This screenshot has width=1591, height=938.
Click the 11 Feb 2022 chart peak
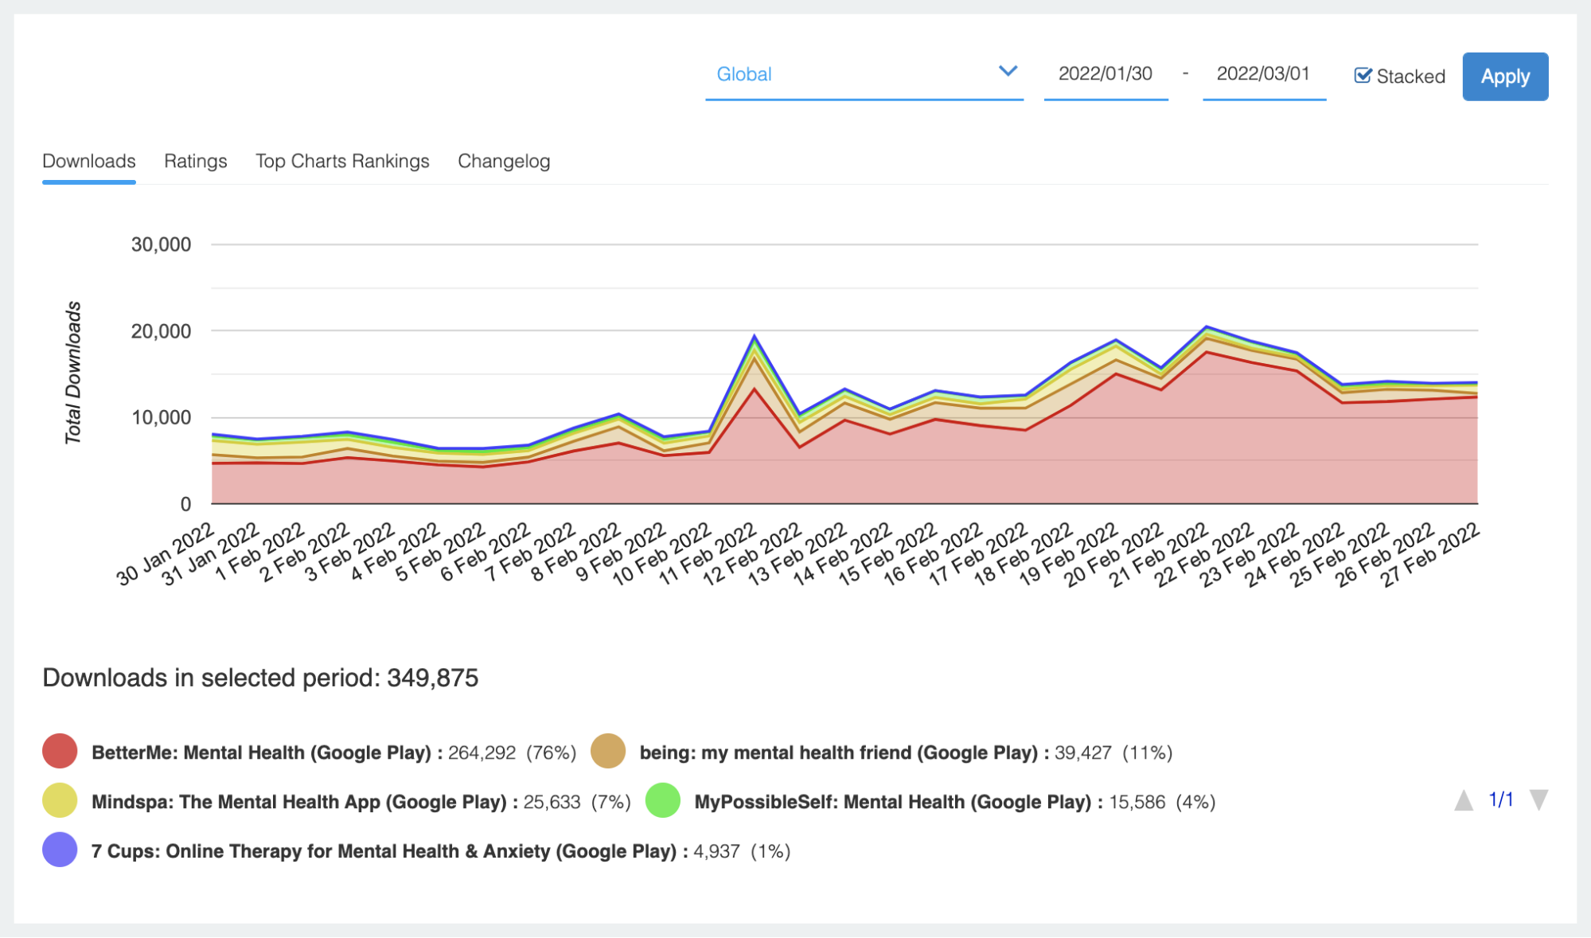754,337
